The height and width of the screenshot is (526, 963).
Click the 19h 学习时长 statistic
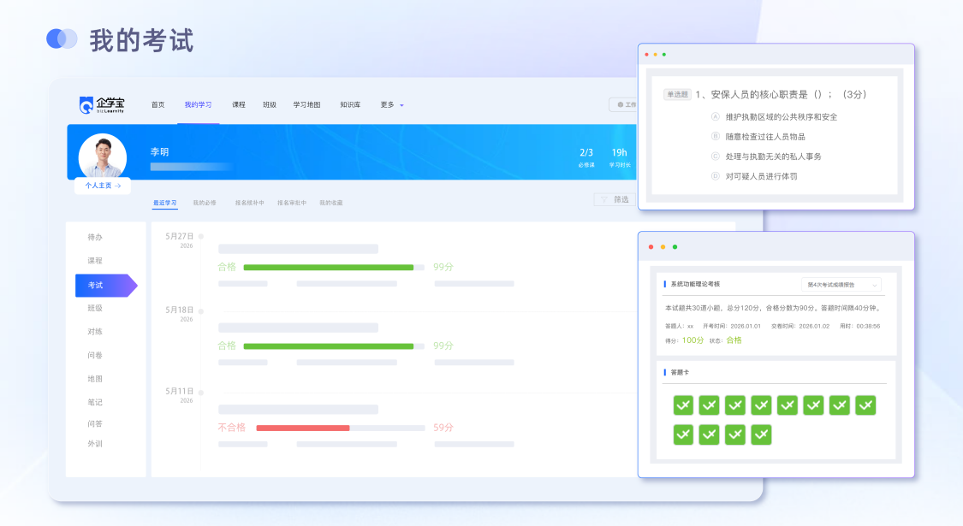(619, 157)
